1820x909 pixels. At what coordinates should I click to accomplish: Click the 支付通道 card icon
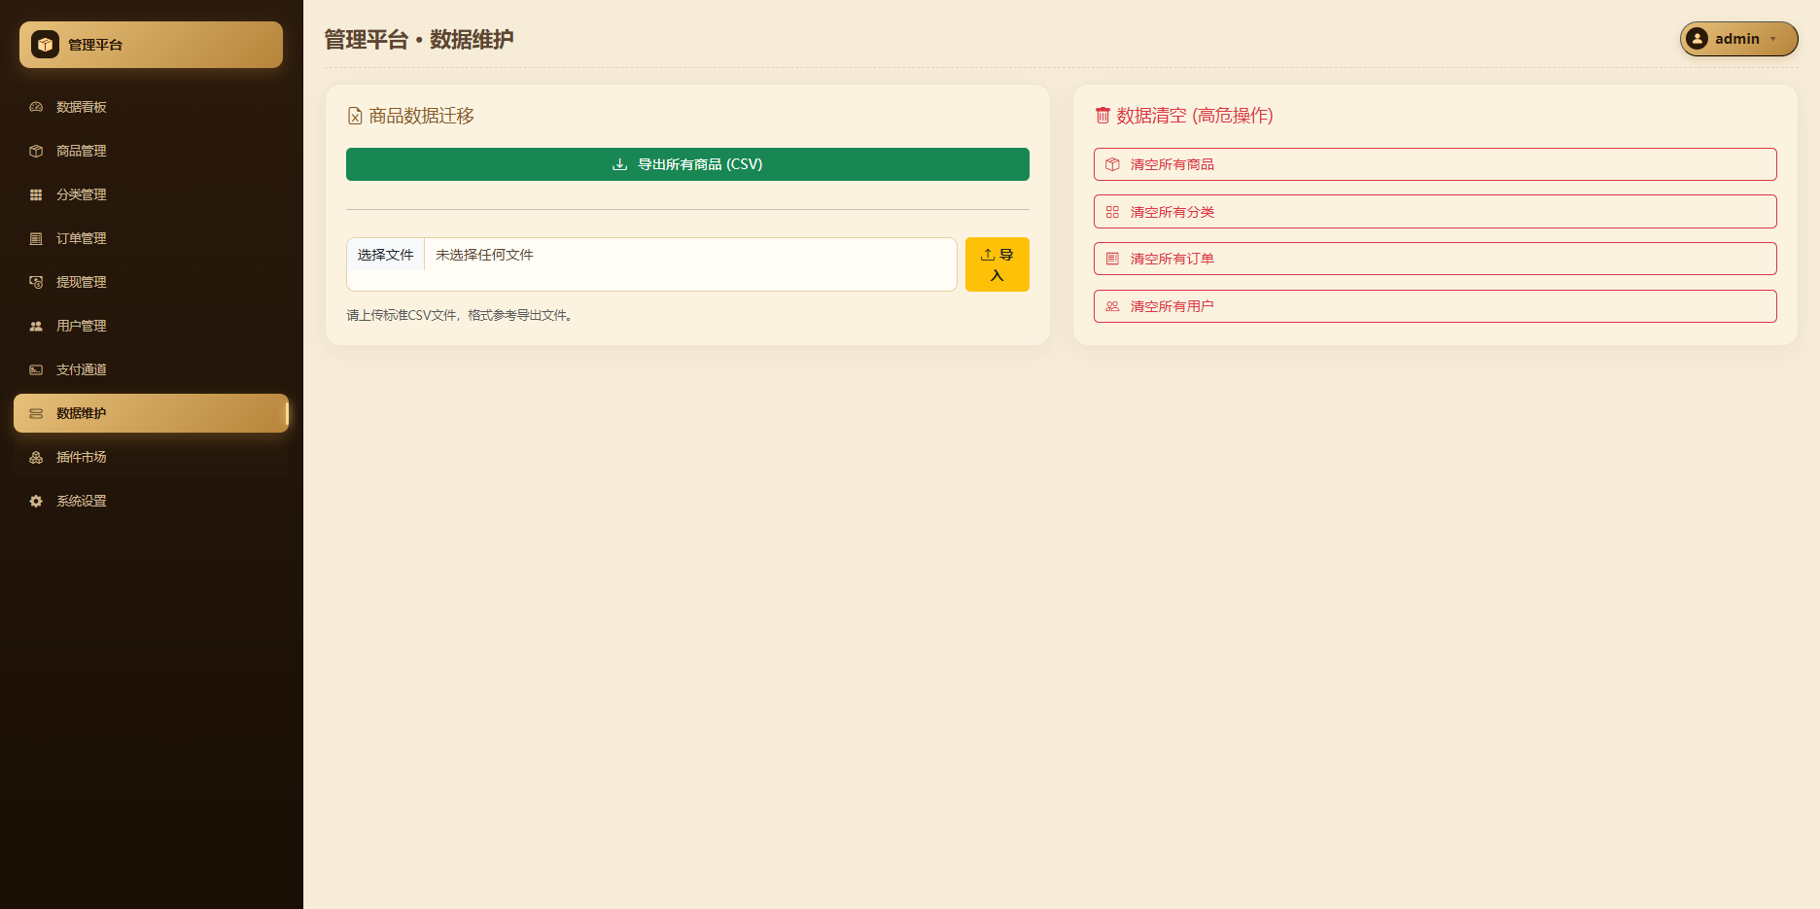(36, 369)
